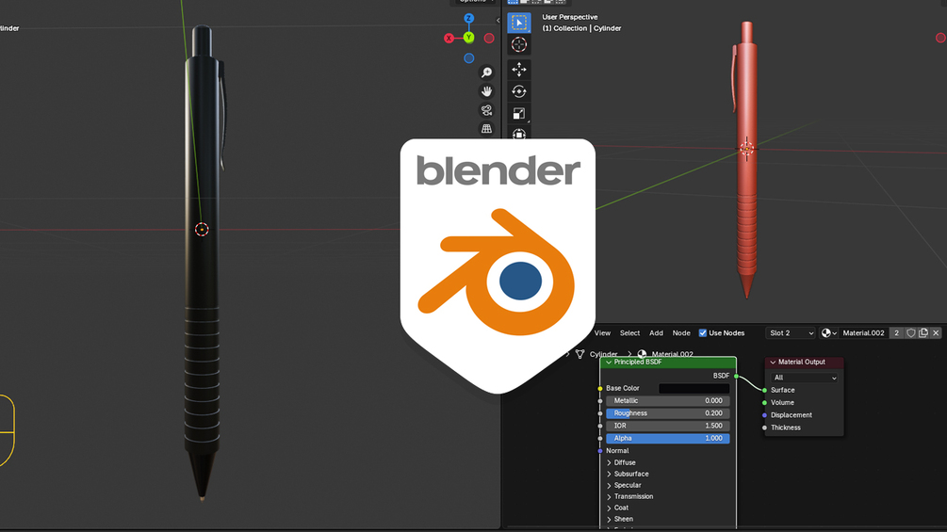
Task: Collapse the sidebar with the small arrow
Action: (498, 21)
